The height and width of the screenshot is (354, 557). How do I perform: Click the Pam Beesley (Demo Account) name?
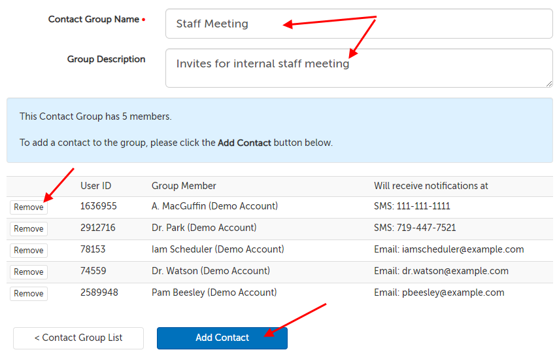[214, 293]
